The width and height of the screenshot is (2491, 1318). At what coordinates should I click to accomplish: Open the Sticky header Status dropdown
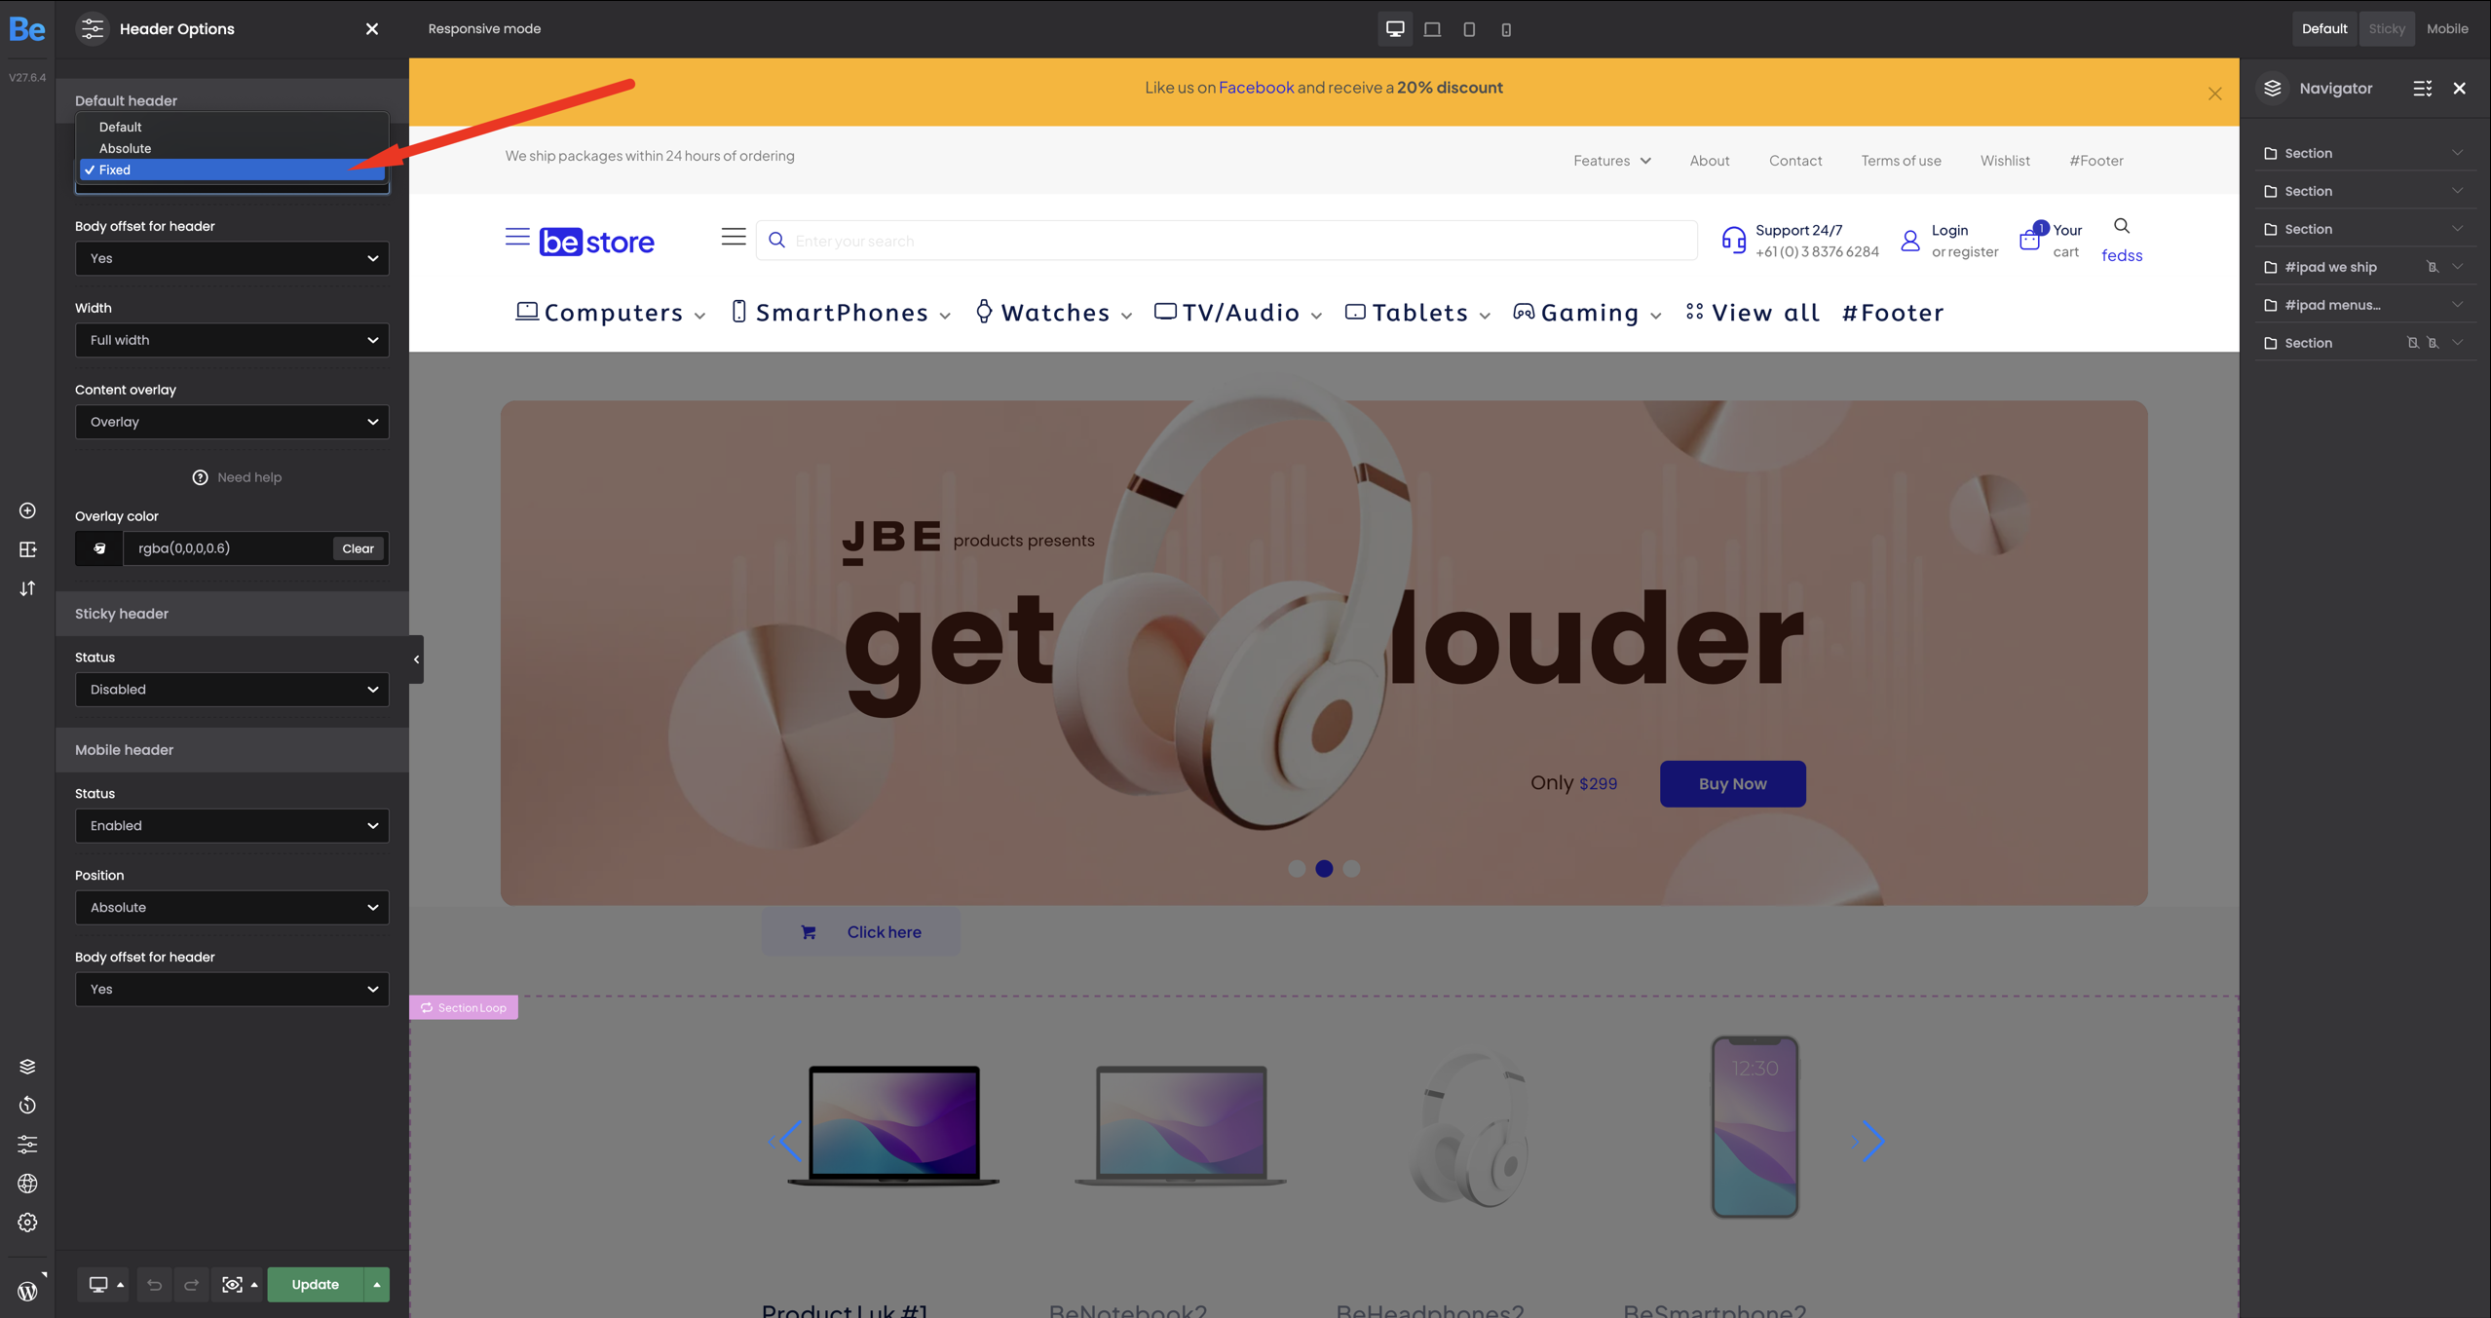point(232,690)
